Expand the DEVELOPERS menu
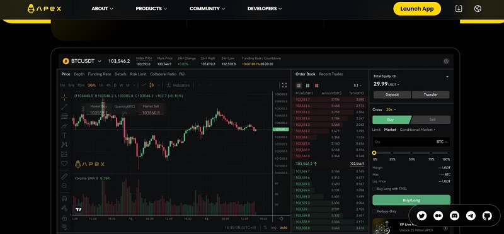The width and height of the screenshot is (504, 234). click(x=265, y=9)
